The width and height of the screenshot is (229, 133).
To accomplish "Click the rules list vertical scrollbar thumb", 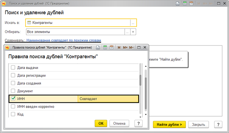I will click(145, 94).
